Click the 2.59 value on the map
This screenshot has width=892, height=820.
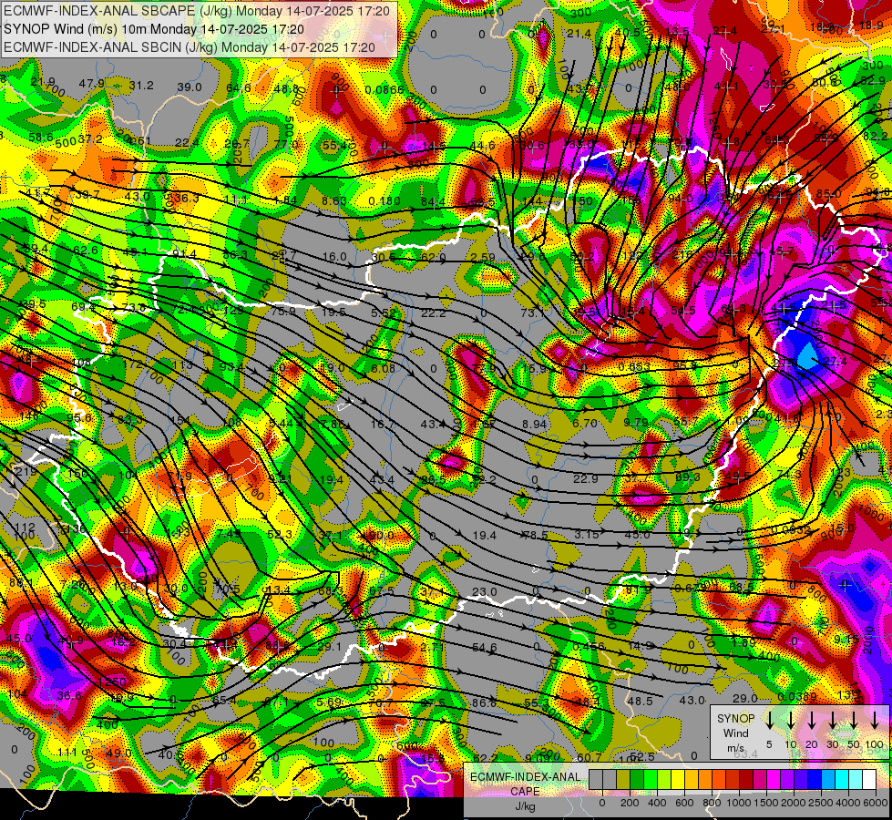[484, 257]
